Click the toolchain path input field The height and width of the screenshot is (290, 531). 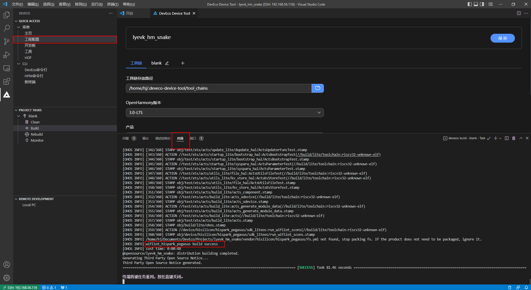[219, 88]
